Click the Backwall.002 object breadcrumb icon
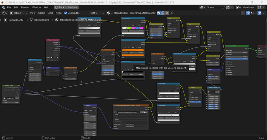 [5, 20]
